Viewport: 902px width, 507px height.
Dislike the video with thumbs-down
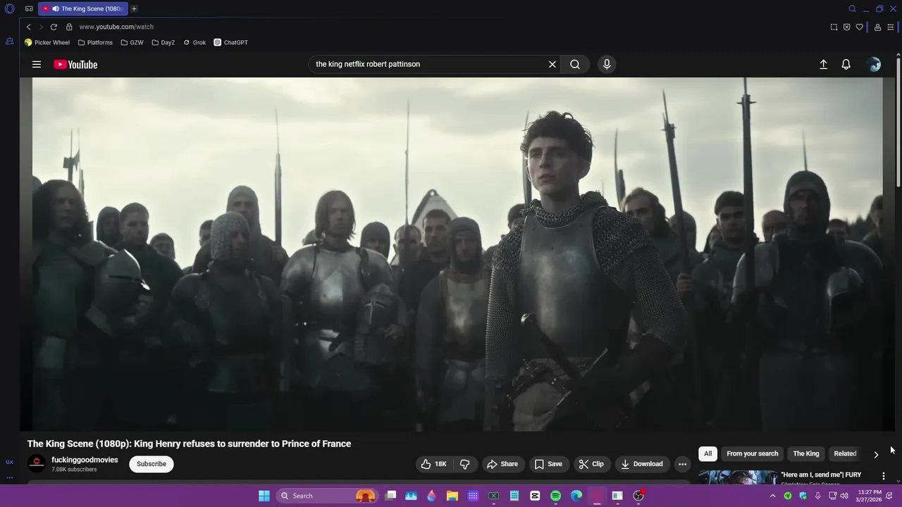[464, 464]
